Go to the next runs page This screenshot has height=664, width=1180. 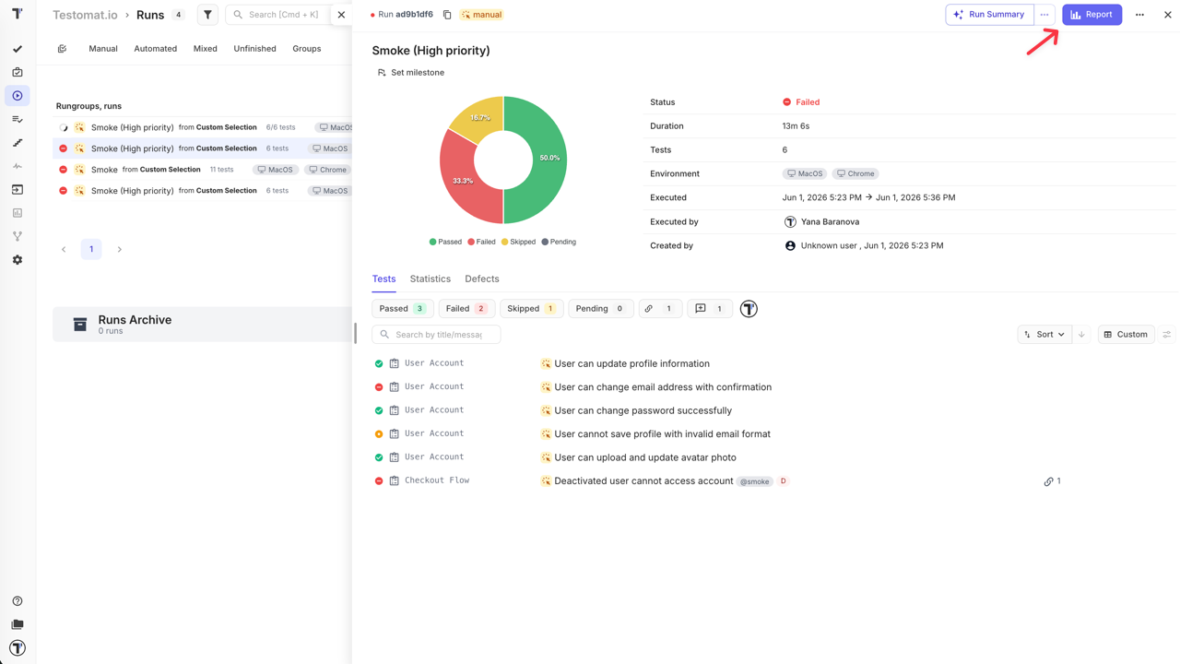(x=120, y=249)
